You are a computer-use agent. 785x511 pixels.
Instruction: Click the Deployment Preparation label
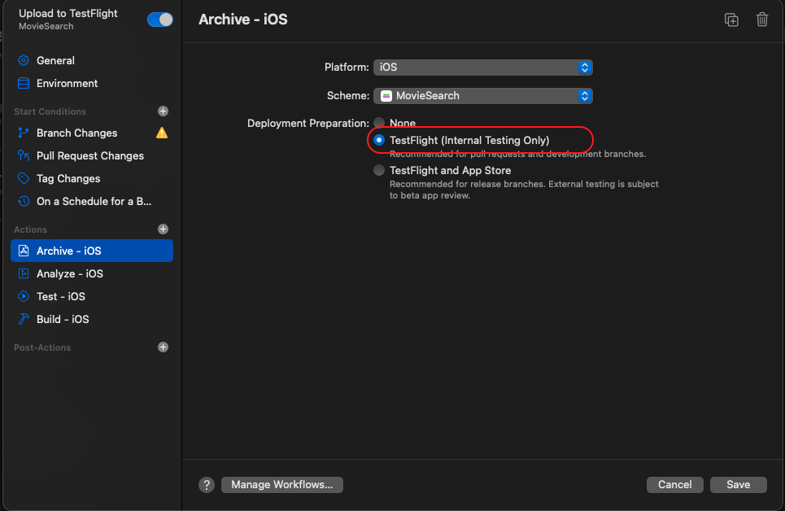click(x=307, y=123)
